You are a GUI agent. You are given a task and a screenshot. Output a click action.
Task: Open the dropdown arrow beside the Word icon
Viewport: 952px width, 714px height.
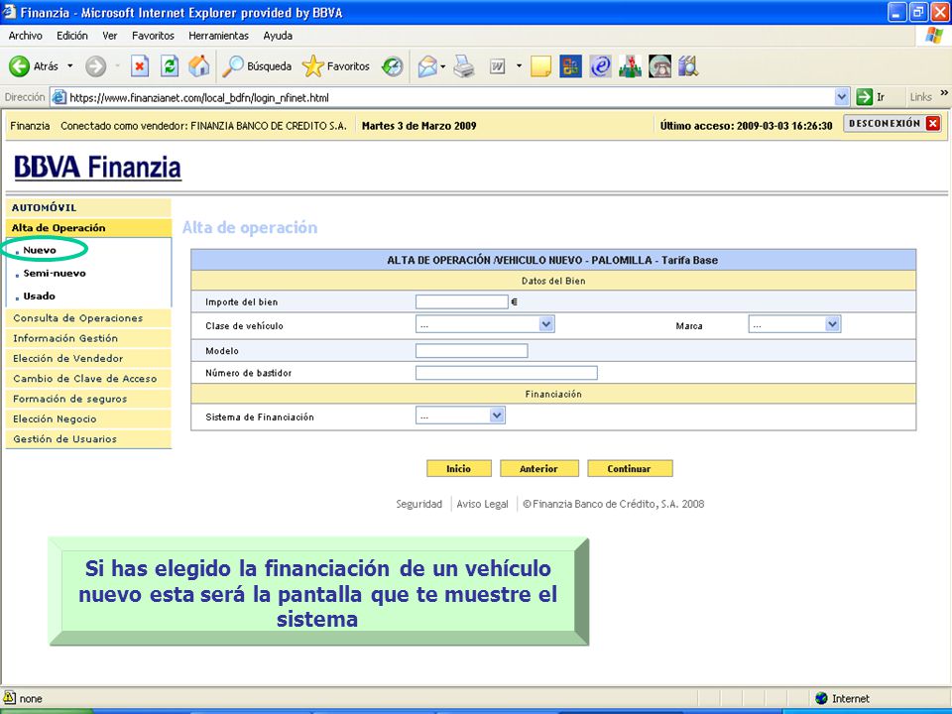(x=519, y=66)
